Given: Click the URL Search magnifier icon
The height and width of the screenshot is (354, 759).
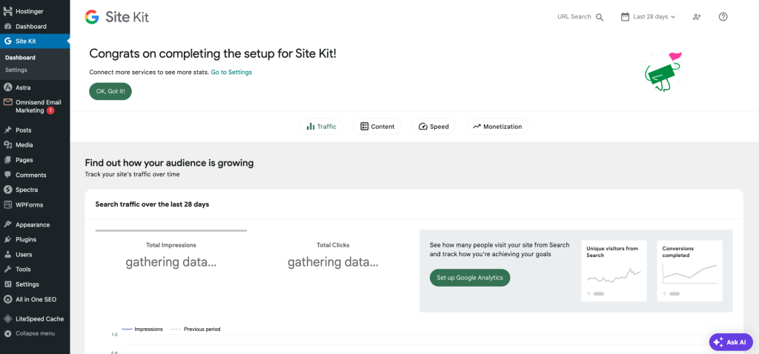Looking at the screenshot, I should pyautogui.click(x=600, y=17).
